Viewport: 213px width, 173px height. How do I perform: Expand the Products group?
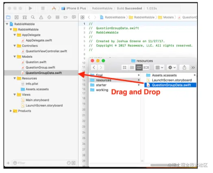[11, 111]
